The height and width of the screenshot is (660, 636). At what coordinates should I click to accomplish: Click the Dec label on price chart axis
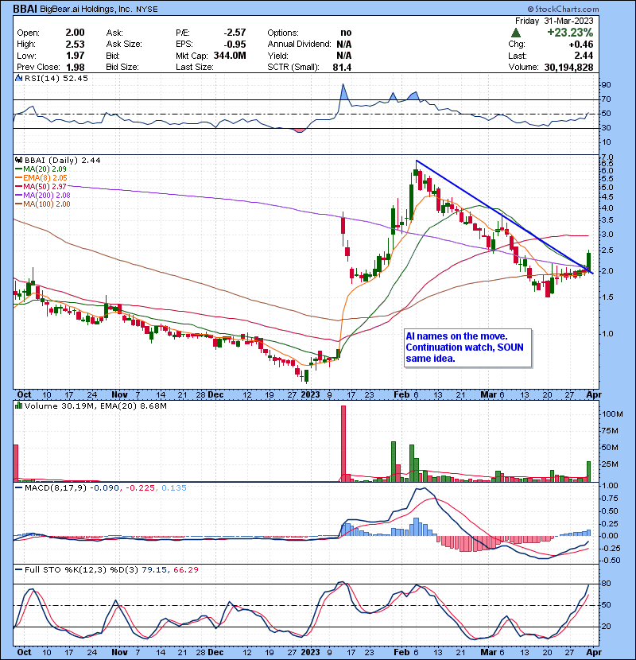[215, 395]
